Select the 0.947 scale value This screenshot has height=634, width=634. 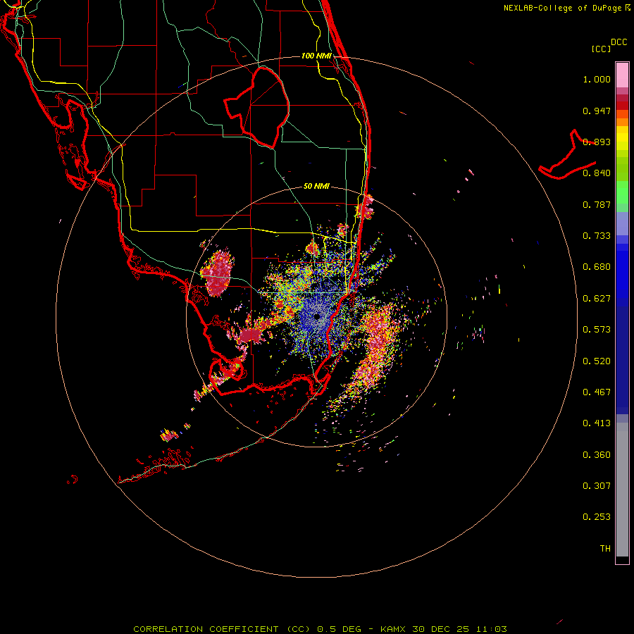click(597, 111)
